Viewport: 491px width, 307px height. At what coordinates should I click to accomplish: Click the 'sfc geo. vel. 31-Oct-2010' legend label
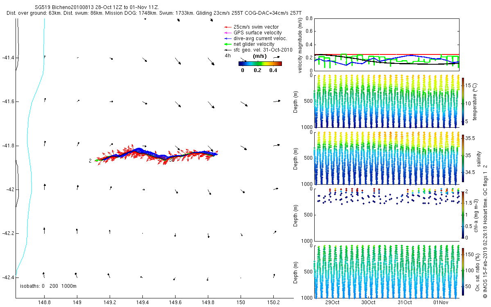pos(262,50)
